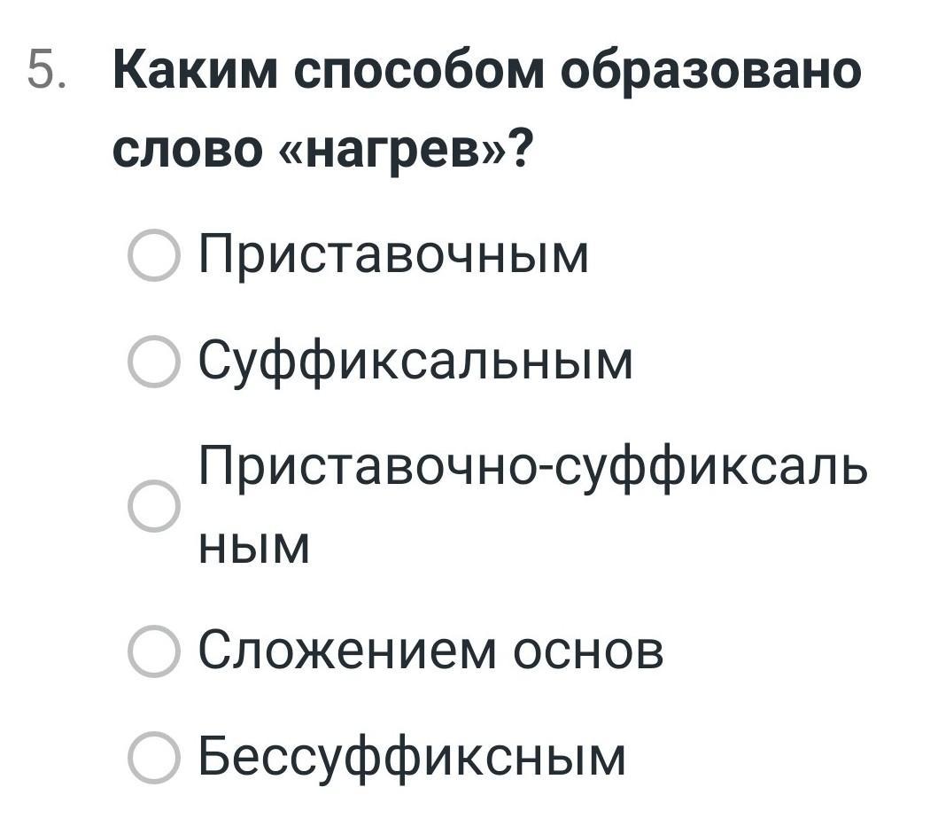The height and width of the screenshot is (834, 938).
Task: Click the Приставочно-суффиксаль label first line
Action: click(532, 467)
